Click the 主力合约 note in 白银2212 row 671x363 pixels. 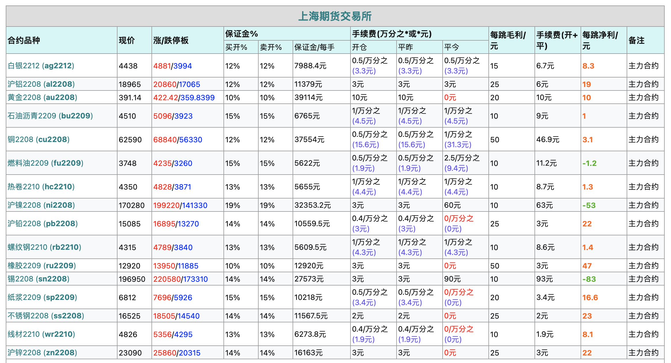click(643, 66)
